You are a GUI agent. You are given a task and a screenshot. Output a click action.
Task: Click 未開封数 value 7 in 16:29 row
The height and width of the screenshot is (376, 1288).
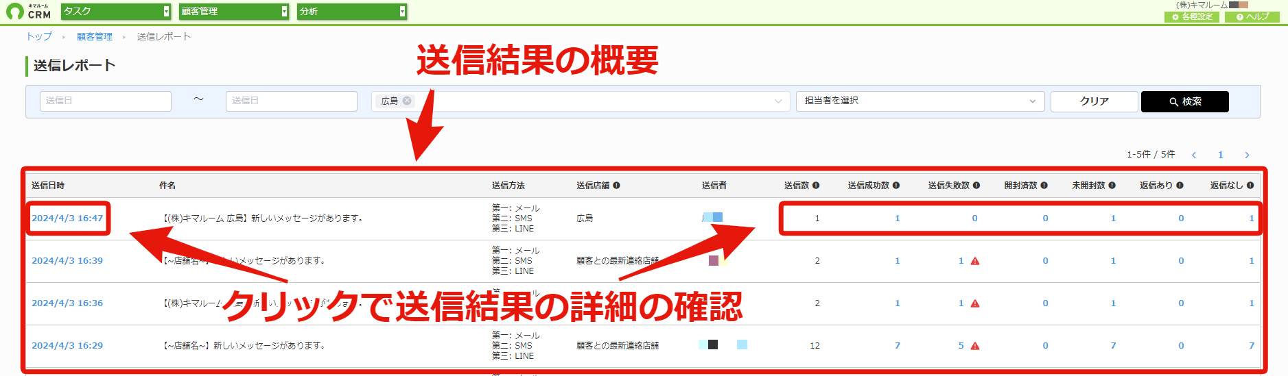[x=1113, y=346]
